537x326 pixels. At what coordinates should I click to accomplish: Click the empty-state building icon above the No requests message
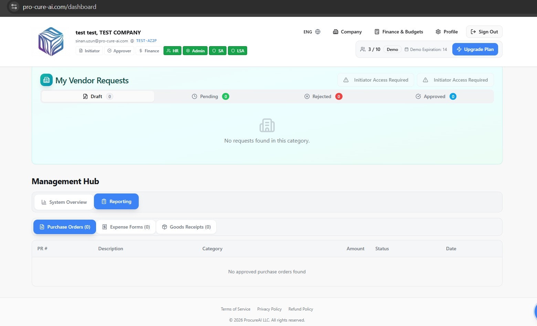[x=267, y=125]
